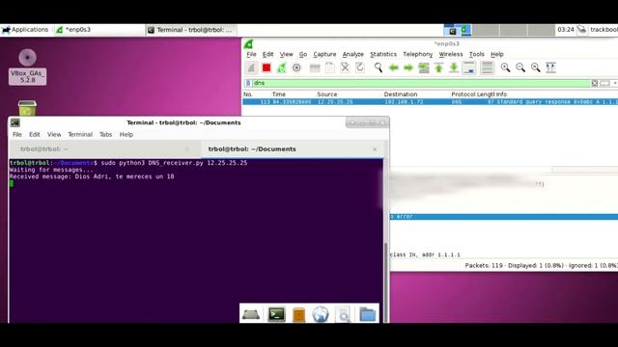Viewport: 618px width, 347px height.
Task: Apply the display filter arrow button
Action: coord(604,83)
